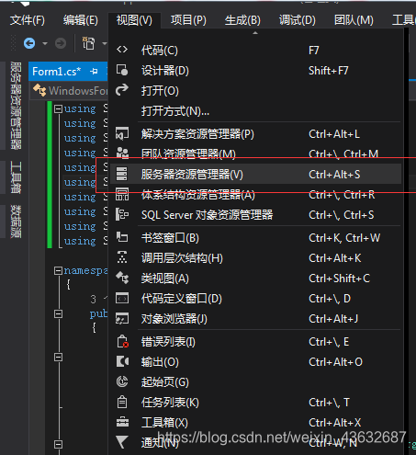Click the Designer (设计器) icon
The image size is (416, 455).
(x=122, y=70)
